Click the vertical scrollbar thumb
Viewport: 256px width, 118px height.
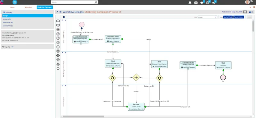coord(253,26)
